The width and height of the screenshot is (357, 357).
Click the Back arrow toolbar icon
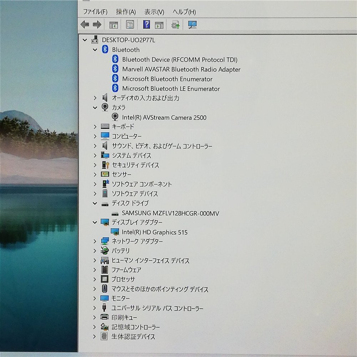tap(85, 25)
